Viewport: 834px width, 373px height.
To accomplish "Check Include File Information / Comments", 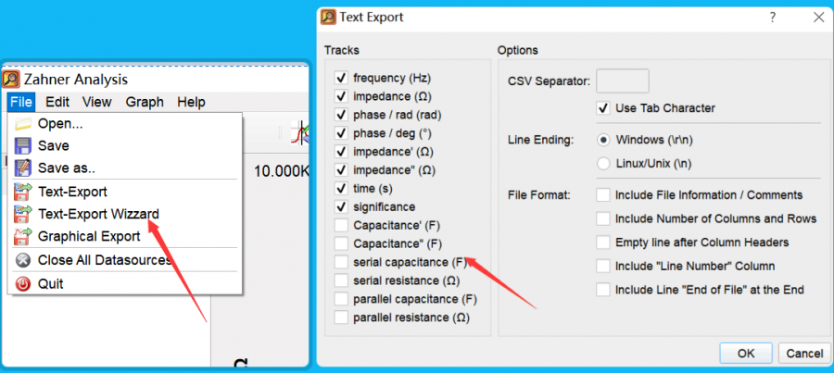I will click(x=603, y=195).
